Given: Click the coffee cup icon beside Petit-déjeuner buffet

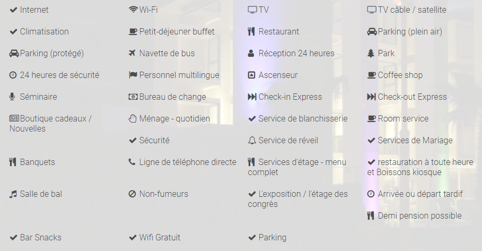Looking at the screenshot, I should pyautogui.click(x=133, y=31).
